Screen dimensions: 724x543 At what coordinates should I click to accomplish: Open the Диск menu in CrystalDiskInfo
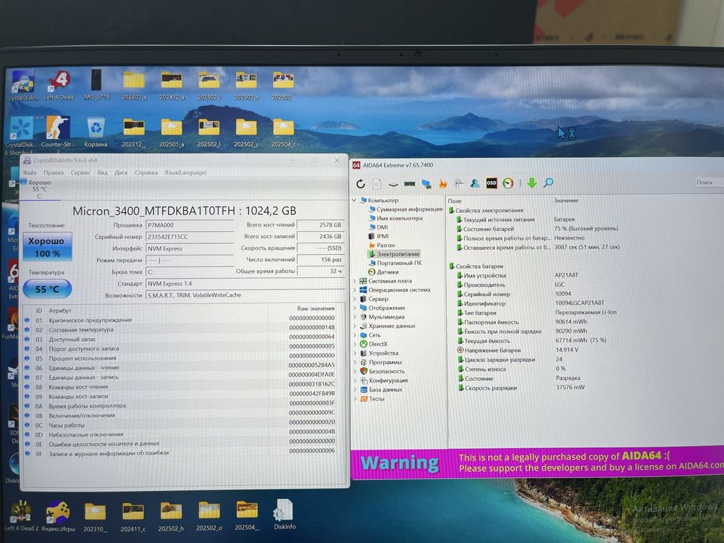coord(121,172)
